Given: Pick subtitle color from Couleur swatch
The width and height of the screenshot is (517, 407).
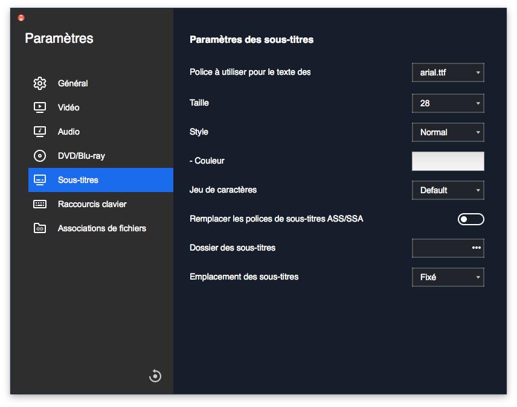Looking at the screenshot, I should [448, 161].
